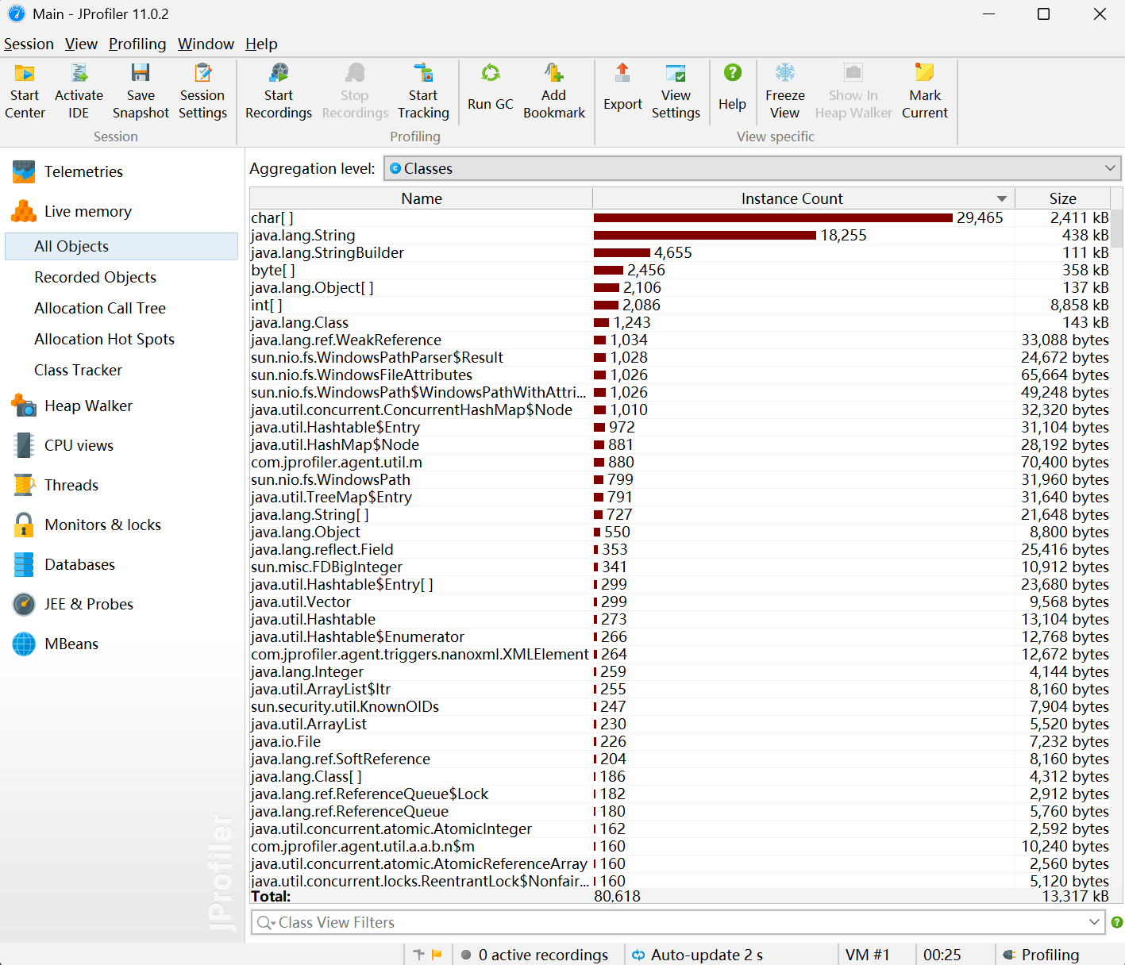Screen dimensions: 1125x965
Task: Sort by the Name column header
Action: tap(422, 198)
